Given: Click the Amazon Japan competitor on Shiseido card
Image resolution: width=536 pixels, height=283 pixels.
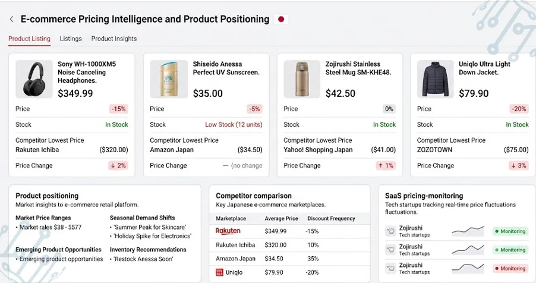Looking at the screenshot, I should [x=172, y=150].
